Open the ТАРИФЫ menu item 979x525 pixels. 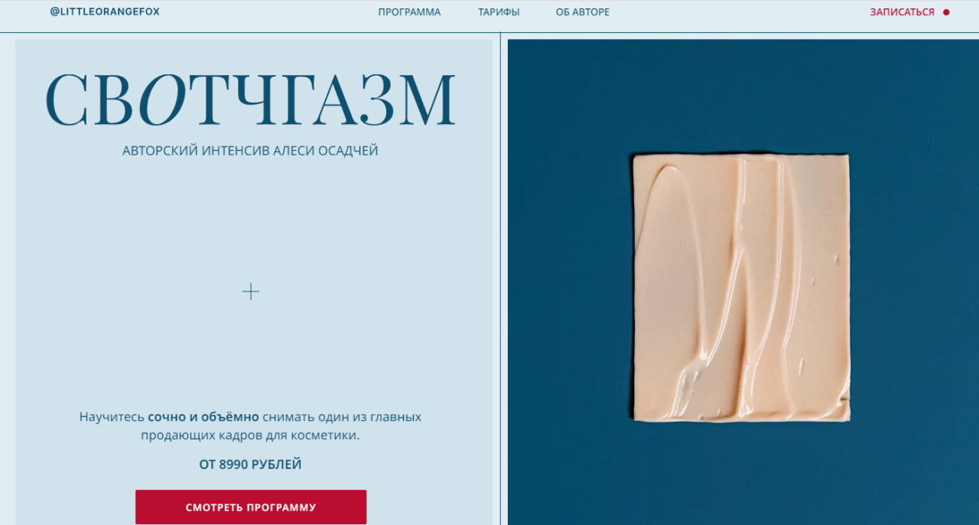pyautogui.click(x=499, y=12)
